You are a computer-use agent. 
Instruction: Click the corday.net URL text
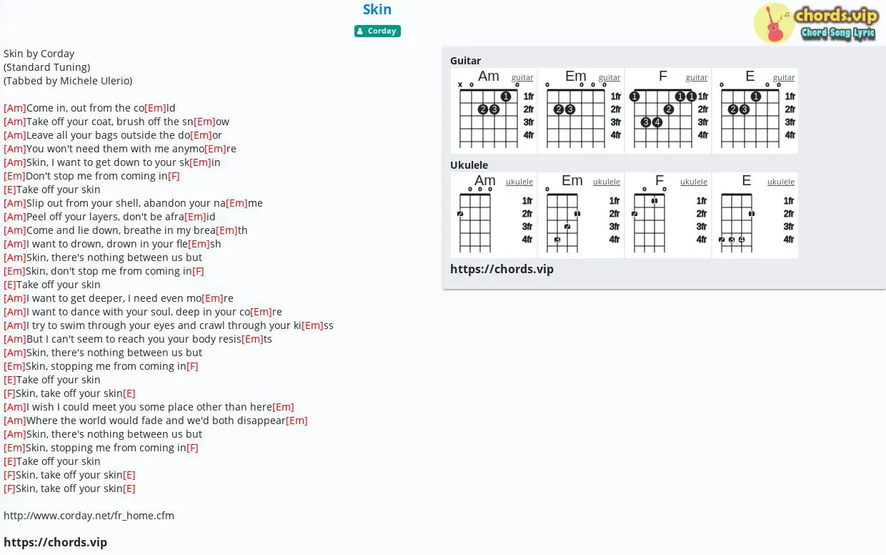89,516
